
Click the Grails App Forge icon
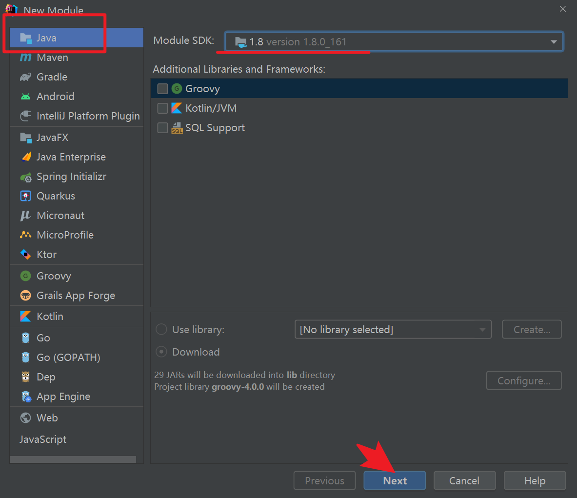click(x=26, y=295)
